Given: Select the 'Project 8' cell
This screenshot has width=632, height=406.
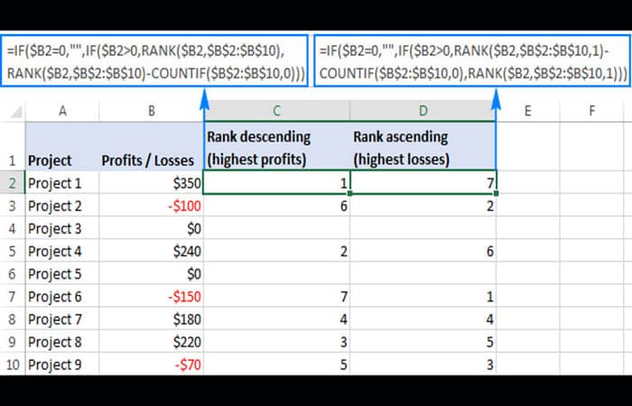Looking at the screenshot, I should (62, 341).
